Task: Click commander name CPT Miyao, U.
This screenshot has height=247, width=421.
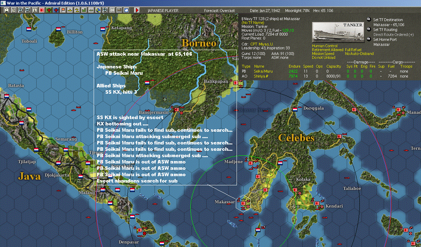Action: (262, 44)
